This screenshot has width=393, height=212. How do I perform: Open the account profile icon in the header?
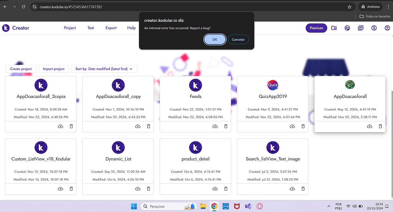point(387,28)
